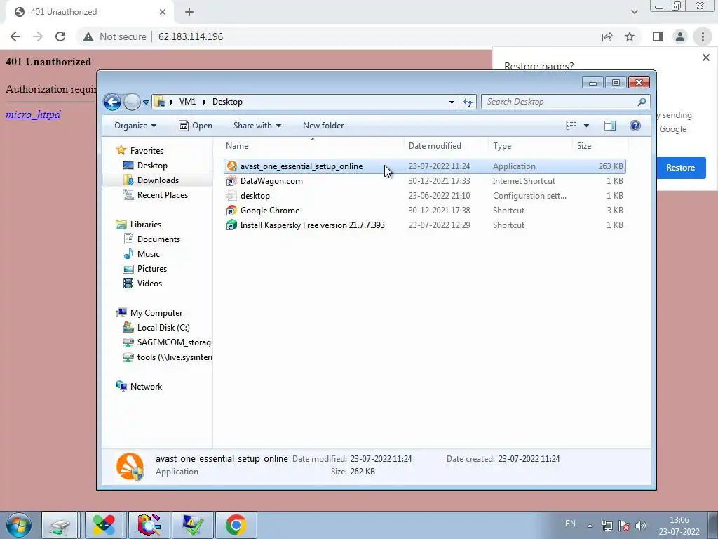The height and width of the screenshot is (539, 718).
Task: Select Google Chrome shortcut in list
Action: 424,211
